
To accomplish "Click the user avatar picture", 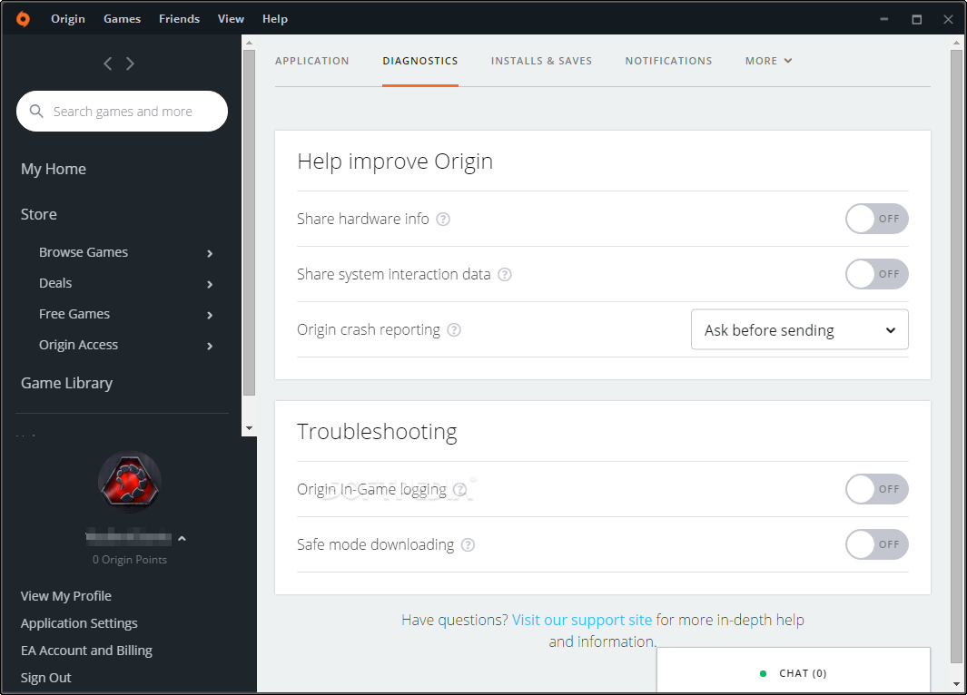I will tap(130, 482).
